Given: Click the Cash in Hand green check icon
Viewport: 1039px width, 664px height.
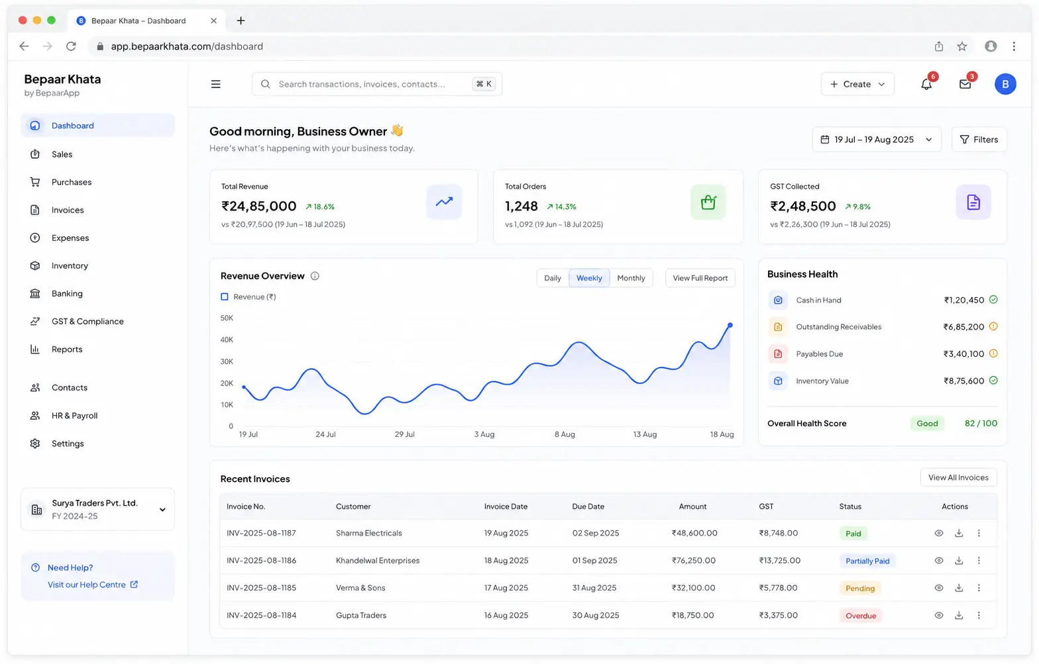Looking at the screenshot, I should (993, 299).
